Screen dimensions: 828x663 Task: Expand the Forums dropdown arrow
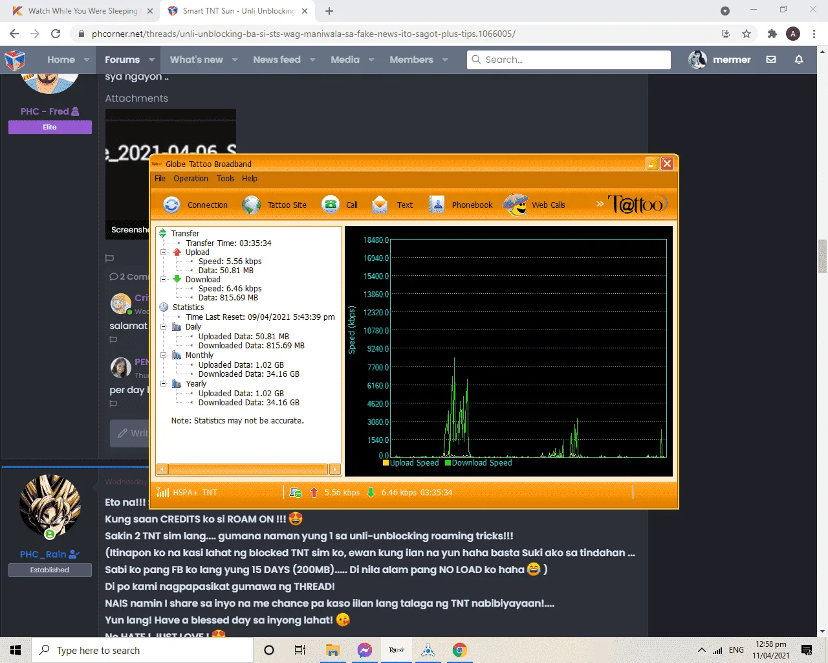(x=152, y=60)
